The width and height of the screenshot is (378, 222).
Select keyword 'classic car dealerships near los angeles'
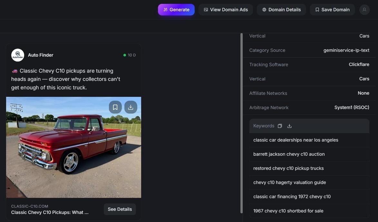click(309, 140)
